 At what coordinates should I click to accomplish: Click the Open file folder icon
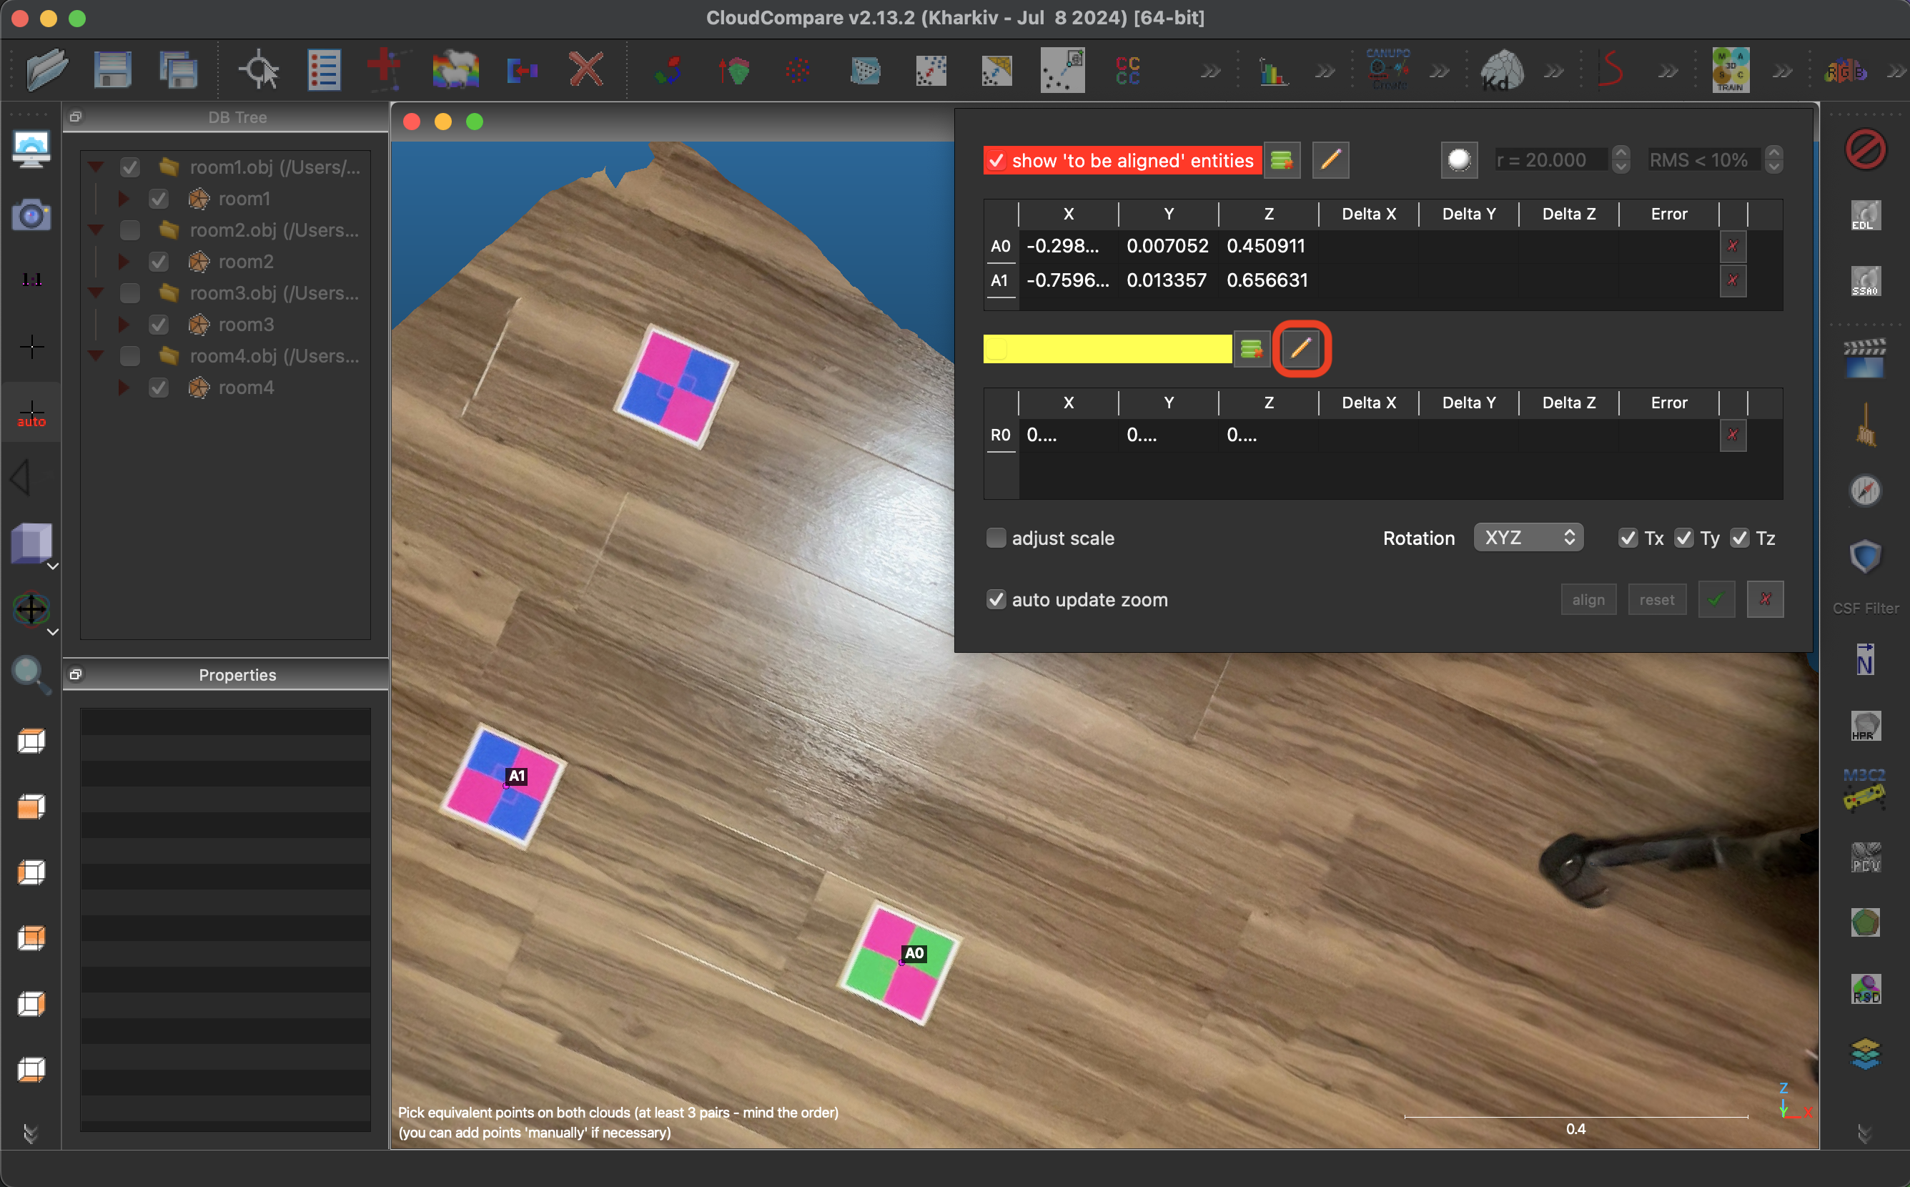[47, 71]
